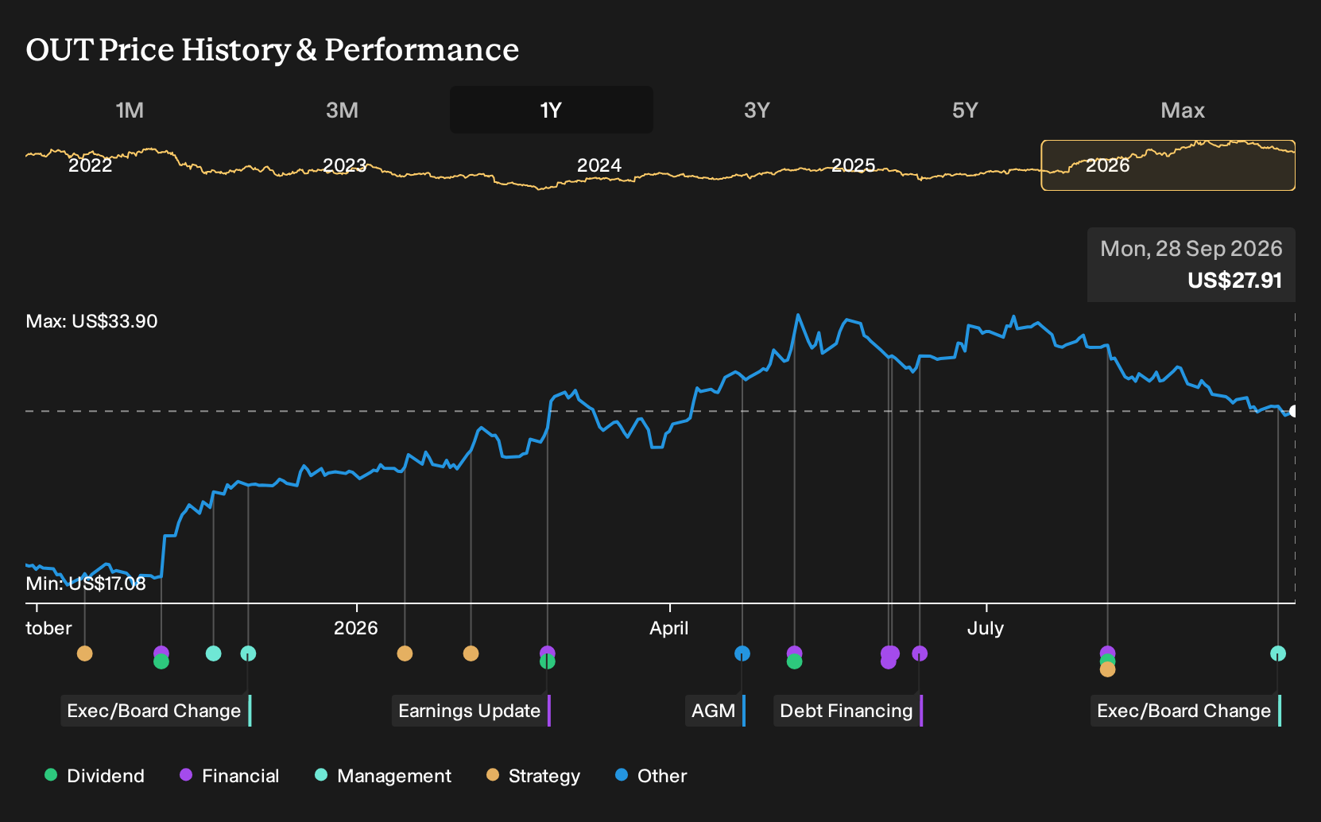Switch to the 1M time range tab
Image resolution: width=1321 pixels, height=822 pixels.
point(130,110)
